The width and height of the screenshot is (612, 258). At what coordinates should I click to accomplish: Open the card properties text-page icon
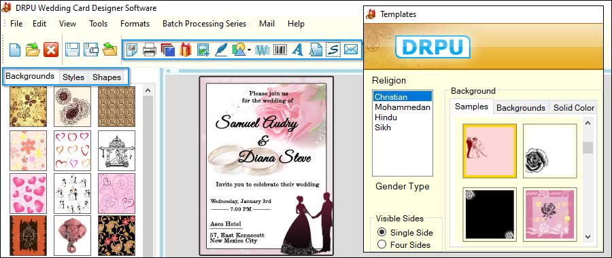[132, 50]
